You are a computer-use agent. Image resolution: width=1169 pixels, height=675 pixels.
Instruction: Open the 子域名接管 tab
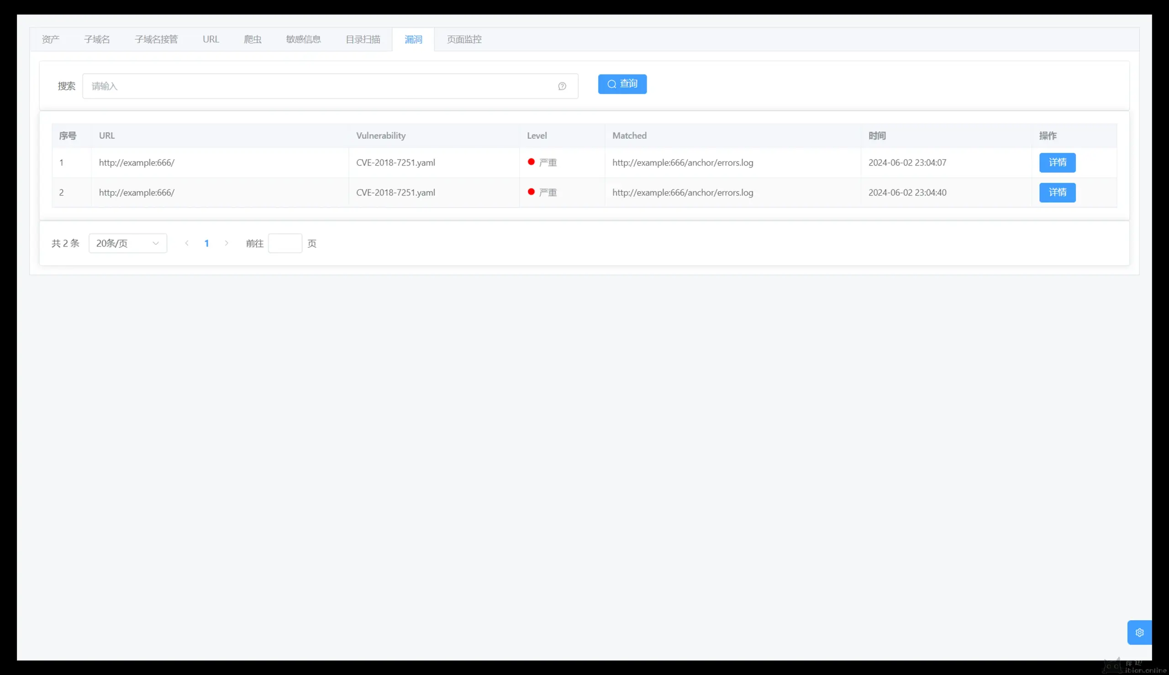tap(156, 39)
